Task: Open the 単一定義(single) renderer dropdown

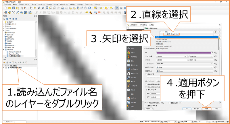Action: pyautogui.click(x=183, y=28)
